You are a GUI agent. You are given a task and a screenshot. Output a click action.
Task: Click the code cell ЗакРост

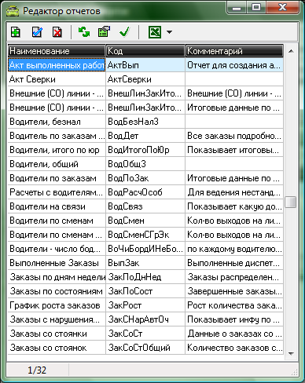click(145, 305)
